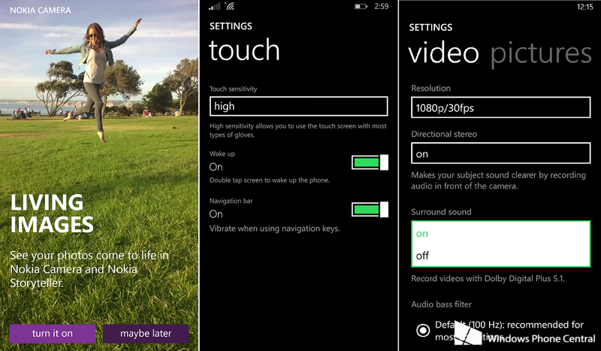Select the video tab heading
The height and width of the screenshot is (351, 601).
point(443,53)
